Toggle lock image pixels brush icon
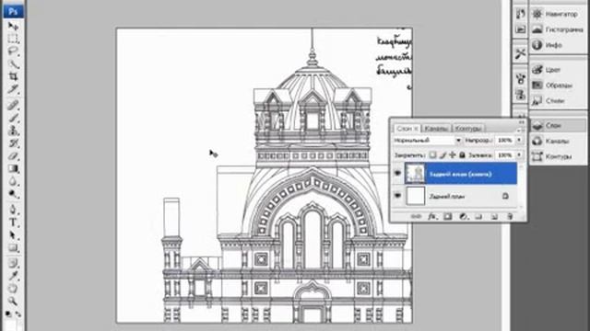The height and width of the screenshot is (331, 590). pos(442,154)
